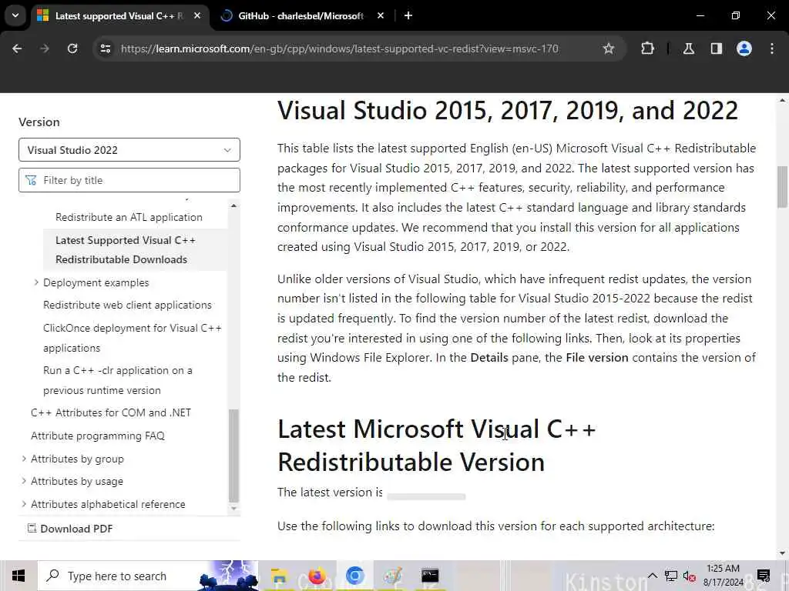Expand Attributes alphabetical reference
The height and width of the screenshot is (591, 789).
pyautogui.click(x=24, y=503)
